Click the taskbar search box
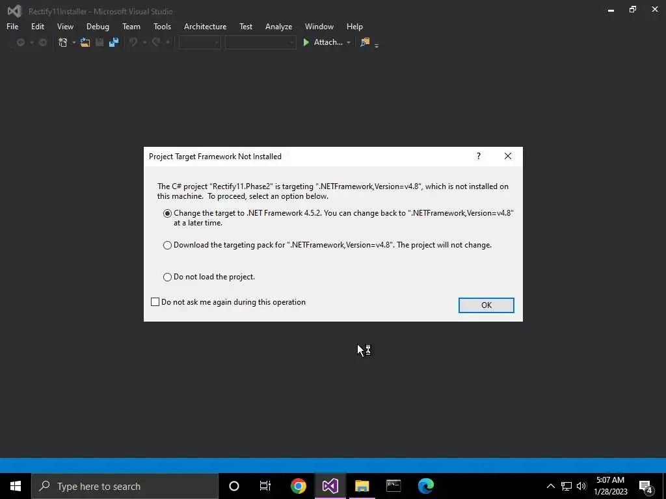Image resolution: width=666 pixels, height=499 pixels. coord(125,486)
